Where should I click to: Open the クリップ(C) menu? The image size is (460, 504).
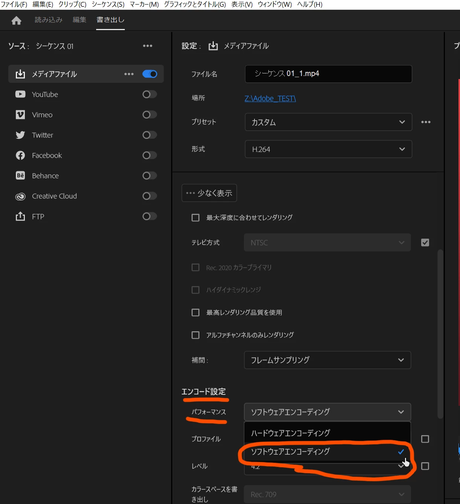point(72,5)
